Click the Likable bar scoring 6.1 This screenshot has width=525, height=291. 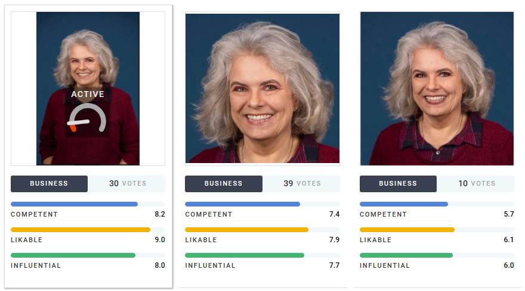pyautogui.click(x=407, y=230)
